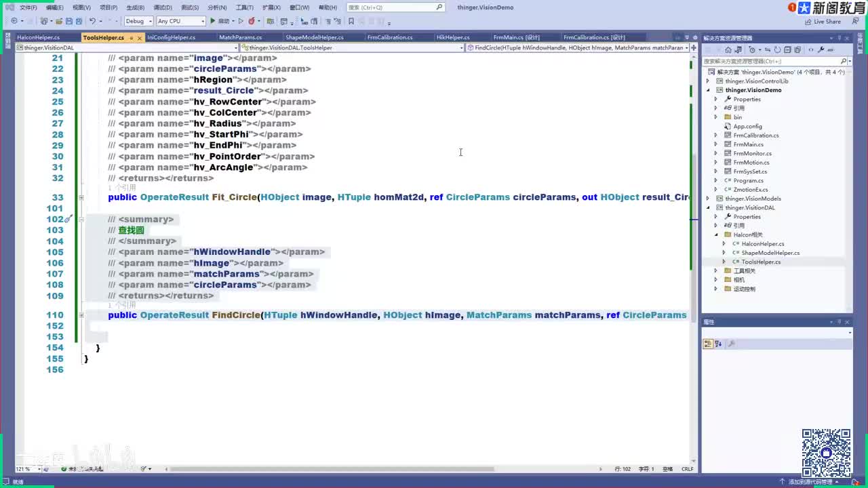868x488 pixels.
Task: Click the pin icon on ToolsHelper.cs tab
Action: click(132, 38)
